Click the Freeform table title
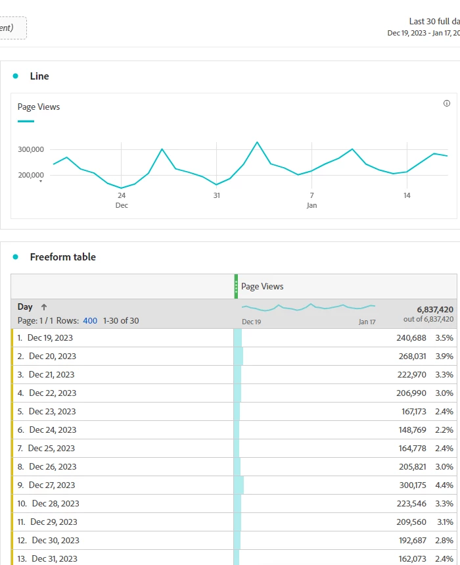The image size is (460, 565). click(x=63, y=257)
